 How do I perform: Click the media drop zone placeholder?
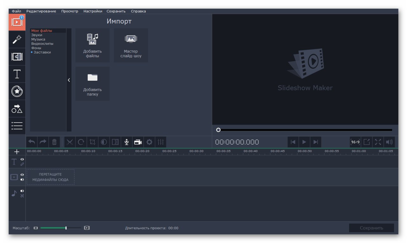pyautogui.click(x=51, y=177)
